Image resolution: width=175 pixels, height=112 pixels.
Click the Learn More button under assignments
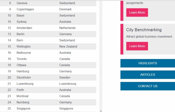(x=137, y=13)
